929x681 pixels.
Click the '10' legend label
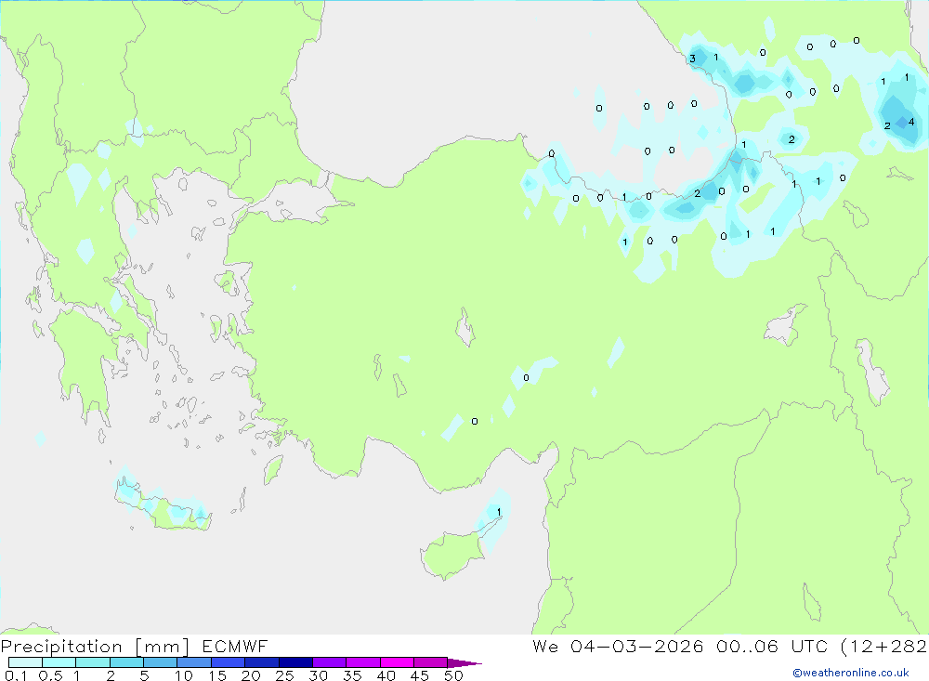[184, 675]
